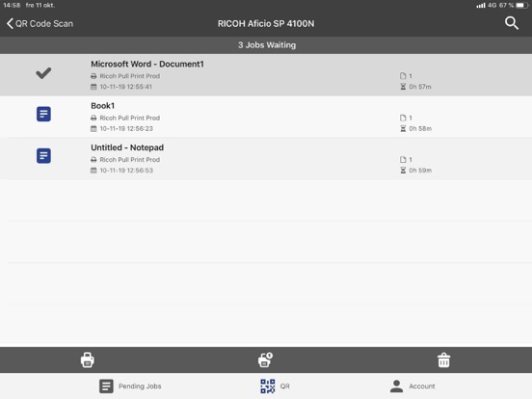
Task: Click the page count icon for Untitled - Notepad
Action: coord(403,160)
